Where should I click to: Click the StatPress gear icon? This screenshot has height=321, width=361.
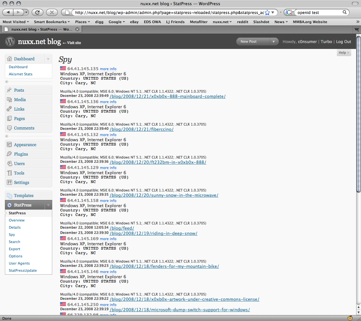click(x=9, y=205)
